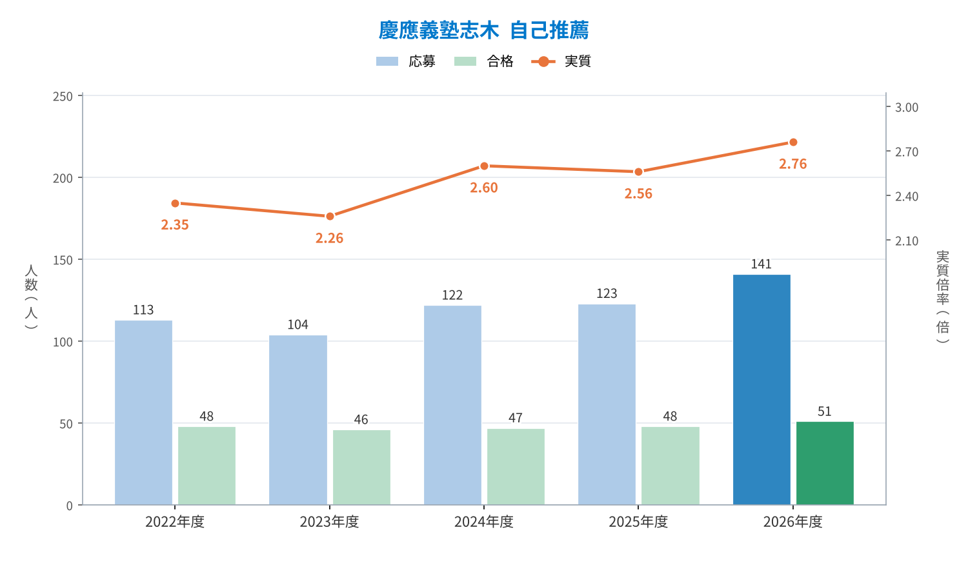The width and height of the screenshot is (968, 561).
Task: Click the 2022年度 axis label
Action: pos(175,522)
